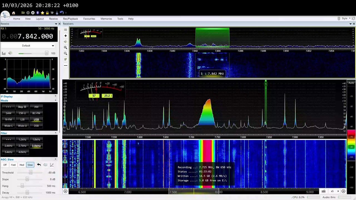Screen dimensions: 356x200
Task: Collapse the AGC: Slow section arrow
Action: coord(55,159)
